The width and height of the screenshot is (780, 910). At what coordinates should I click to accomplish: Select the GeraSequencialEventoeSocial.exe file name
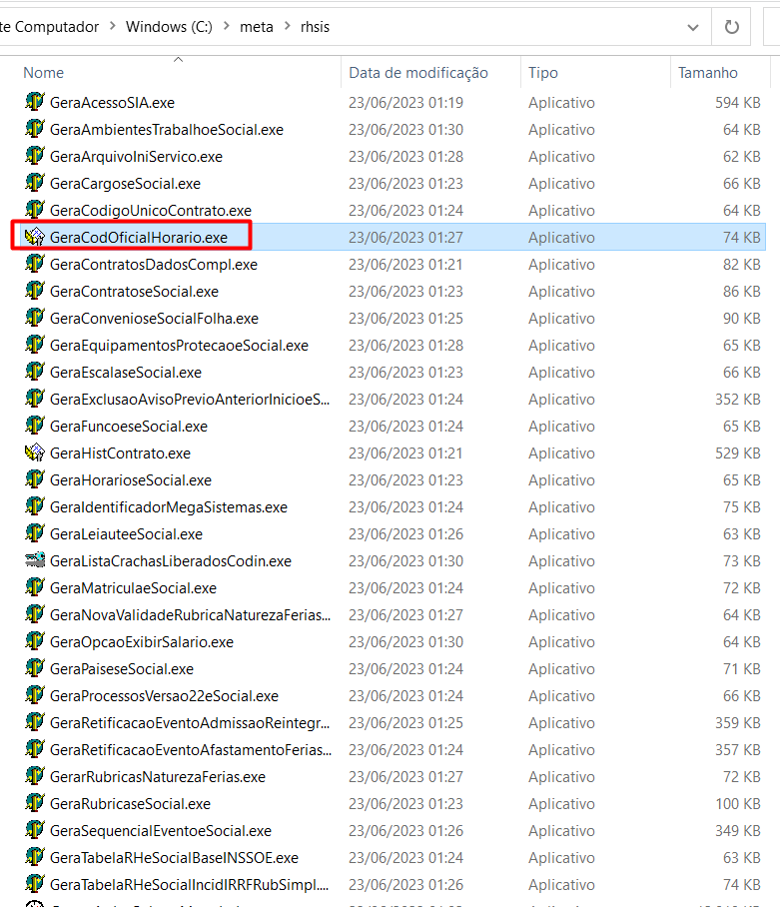160,830
